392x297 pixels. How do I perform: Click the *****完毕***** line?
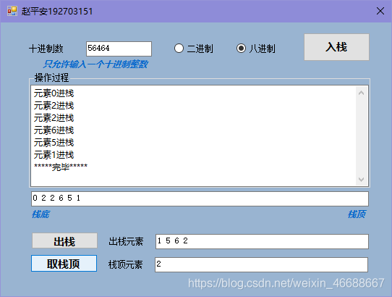coord(61,167)
